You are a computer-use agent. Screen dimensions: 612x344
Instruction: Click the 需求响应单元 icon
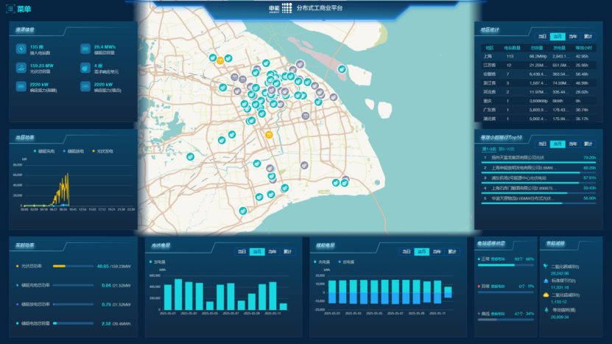(x=84, y=68)
